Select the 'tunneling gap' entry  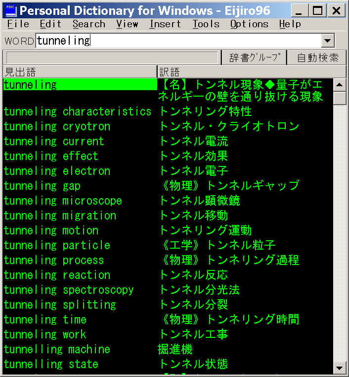coord(42,186)
